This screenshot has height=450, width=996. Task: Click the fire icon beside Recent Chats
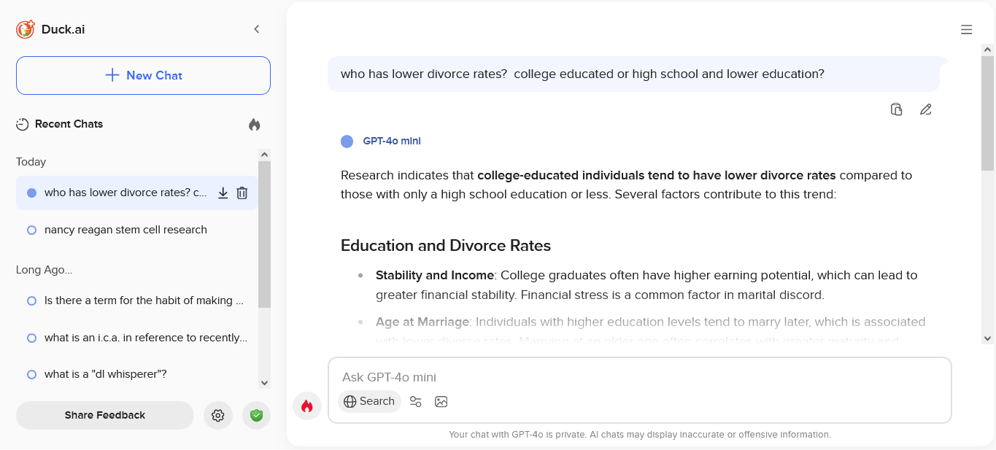click(254, 125)
